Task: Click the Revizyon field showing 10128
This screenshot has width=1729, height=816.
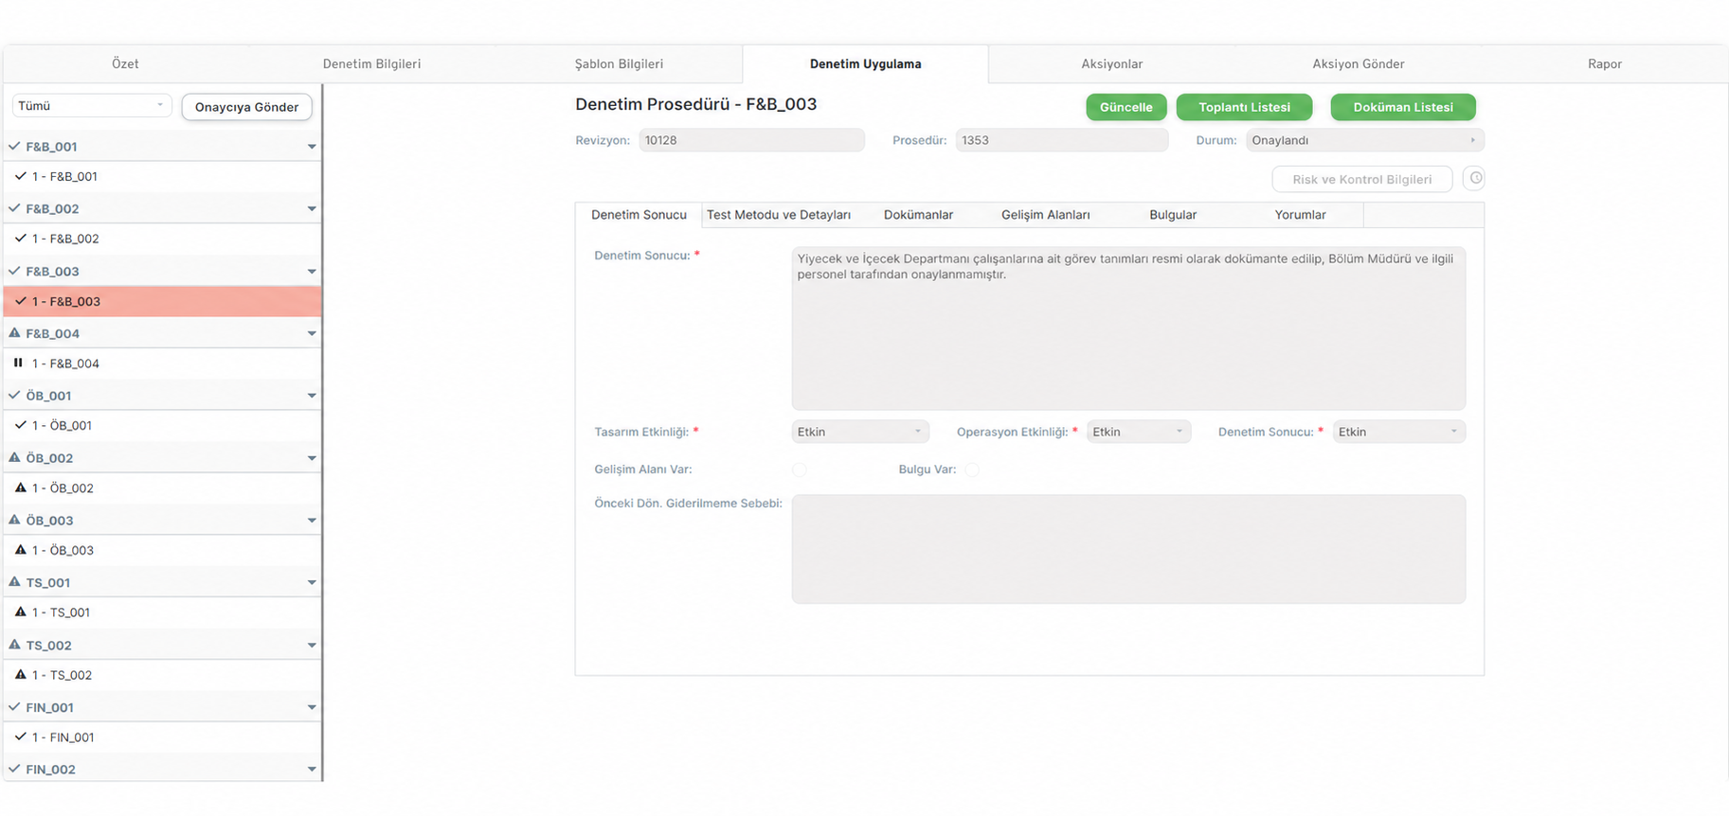Action: click(751, 140)
